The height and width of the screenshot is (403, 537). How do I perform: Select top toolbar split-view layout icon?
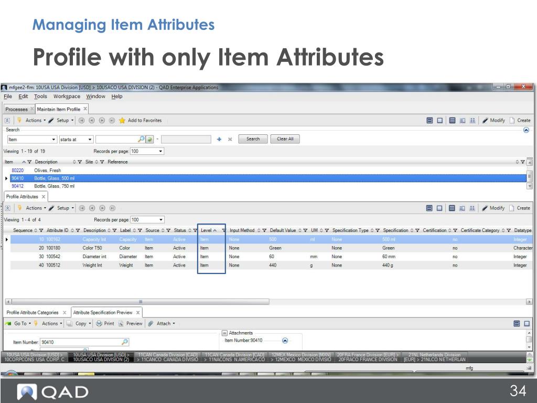point(429,120)
